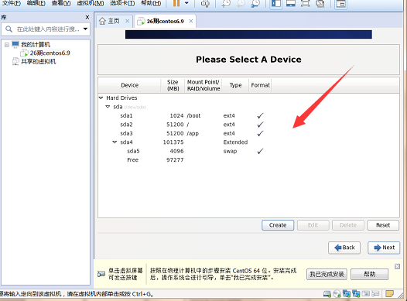Close the 库 library panel

87,17
